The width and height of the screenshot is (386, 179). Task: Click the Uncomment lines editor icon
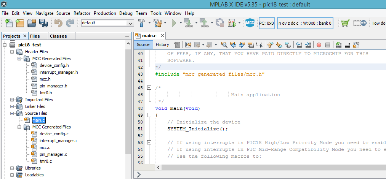click(x=348, y=45)
